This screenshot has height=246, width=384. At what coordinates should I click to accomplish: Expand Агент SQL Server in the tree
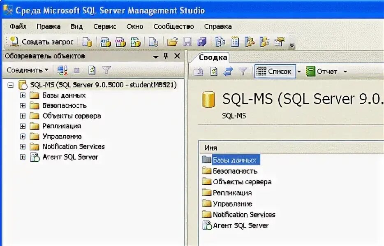pyautogui.click(x=23, y=157)
